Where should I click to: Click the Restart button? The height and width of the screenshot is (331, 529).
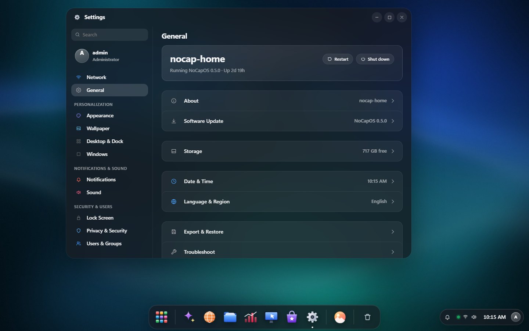coord(338,59)
